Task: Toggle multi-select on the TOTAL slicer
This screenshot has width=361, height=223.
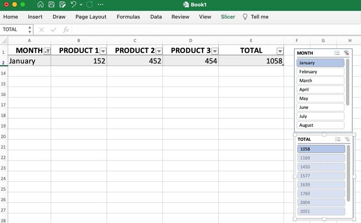Action: (337, 139)
